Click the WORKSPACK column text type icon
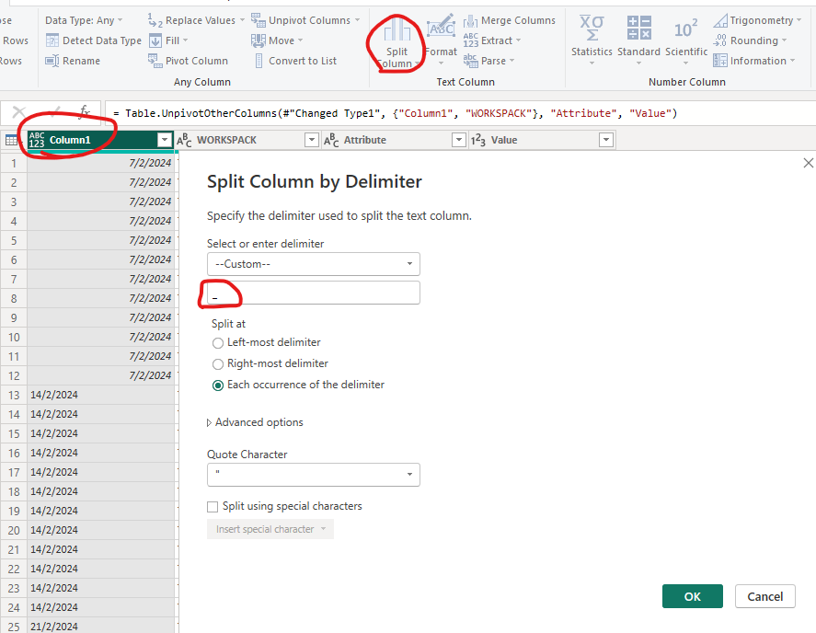 [184, 140]
